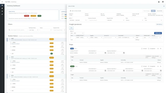This screenshot has width=166, height=93.
Task: Open the user account icon
Action: click(x=163, y=2)
